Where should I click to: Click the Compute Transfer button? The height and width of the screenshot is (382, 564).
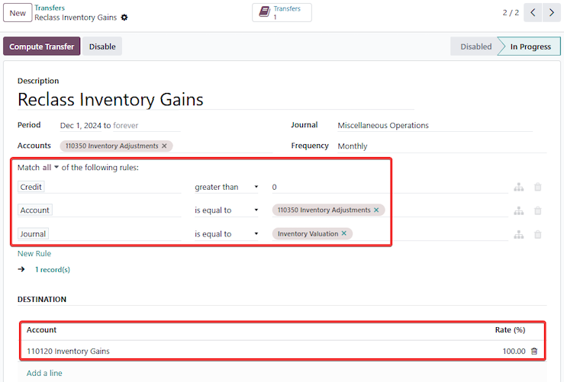tap(42, 47)
